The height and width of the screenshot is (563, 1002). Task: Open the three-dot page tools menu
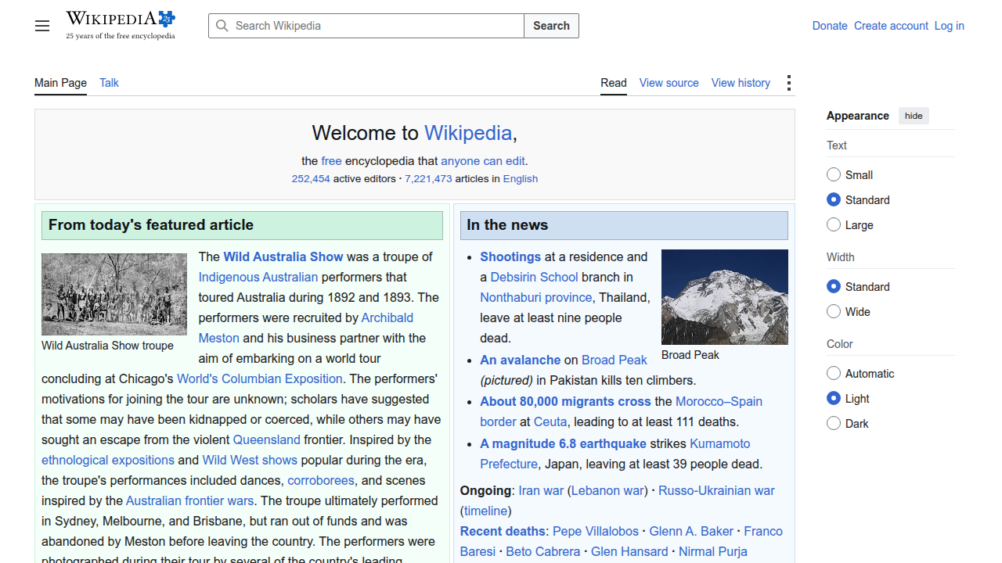[789, 83]
